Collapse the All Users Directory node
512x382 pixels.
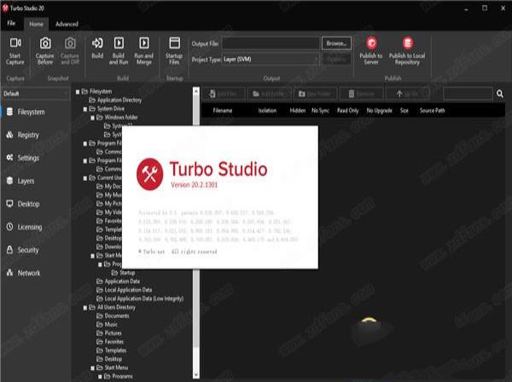coord(85,307)
